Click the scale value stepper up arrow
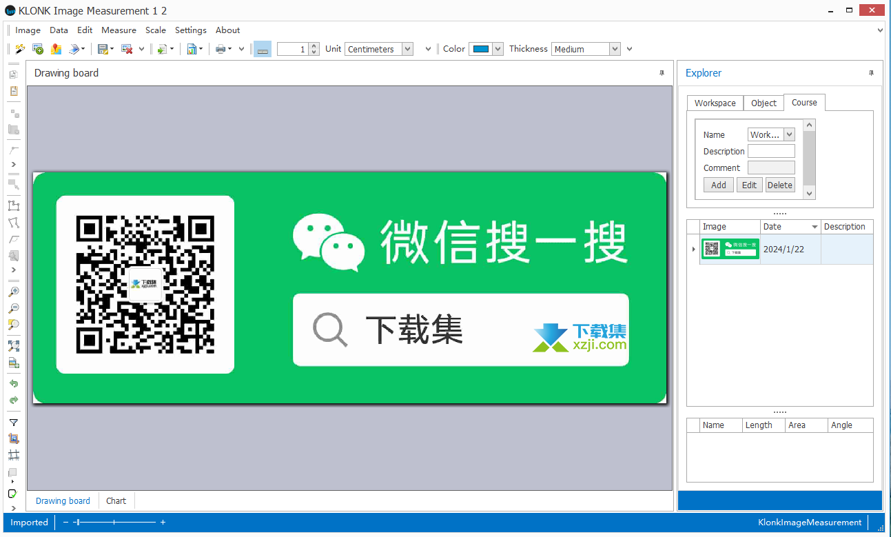 (x=314, y=45)
